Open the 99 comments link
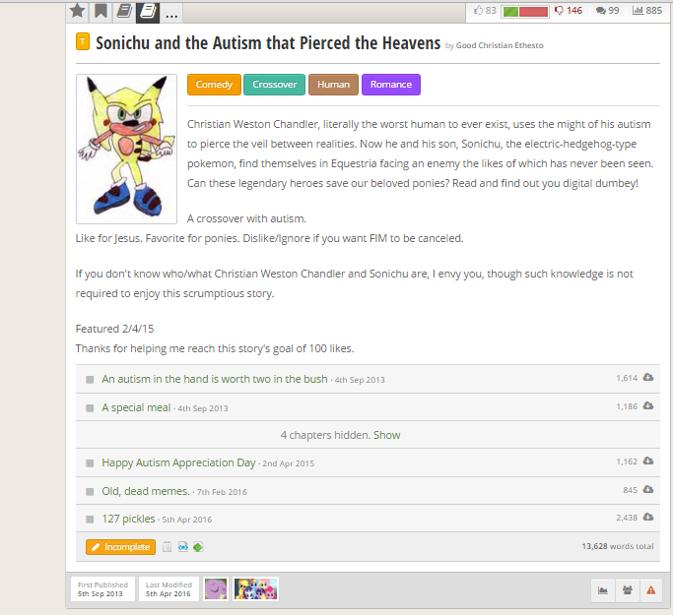The image size is (673, 615). 607,10
